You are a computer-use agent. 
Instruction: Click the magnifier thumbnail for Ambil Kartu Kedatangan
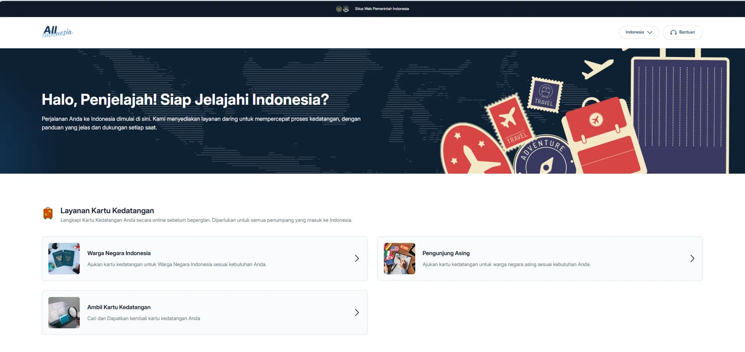click(x=64, y=312)
